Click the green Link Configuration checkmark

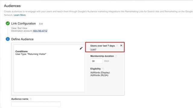[x=8, y=23]
